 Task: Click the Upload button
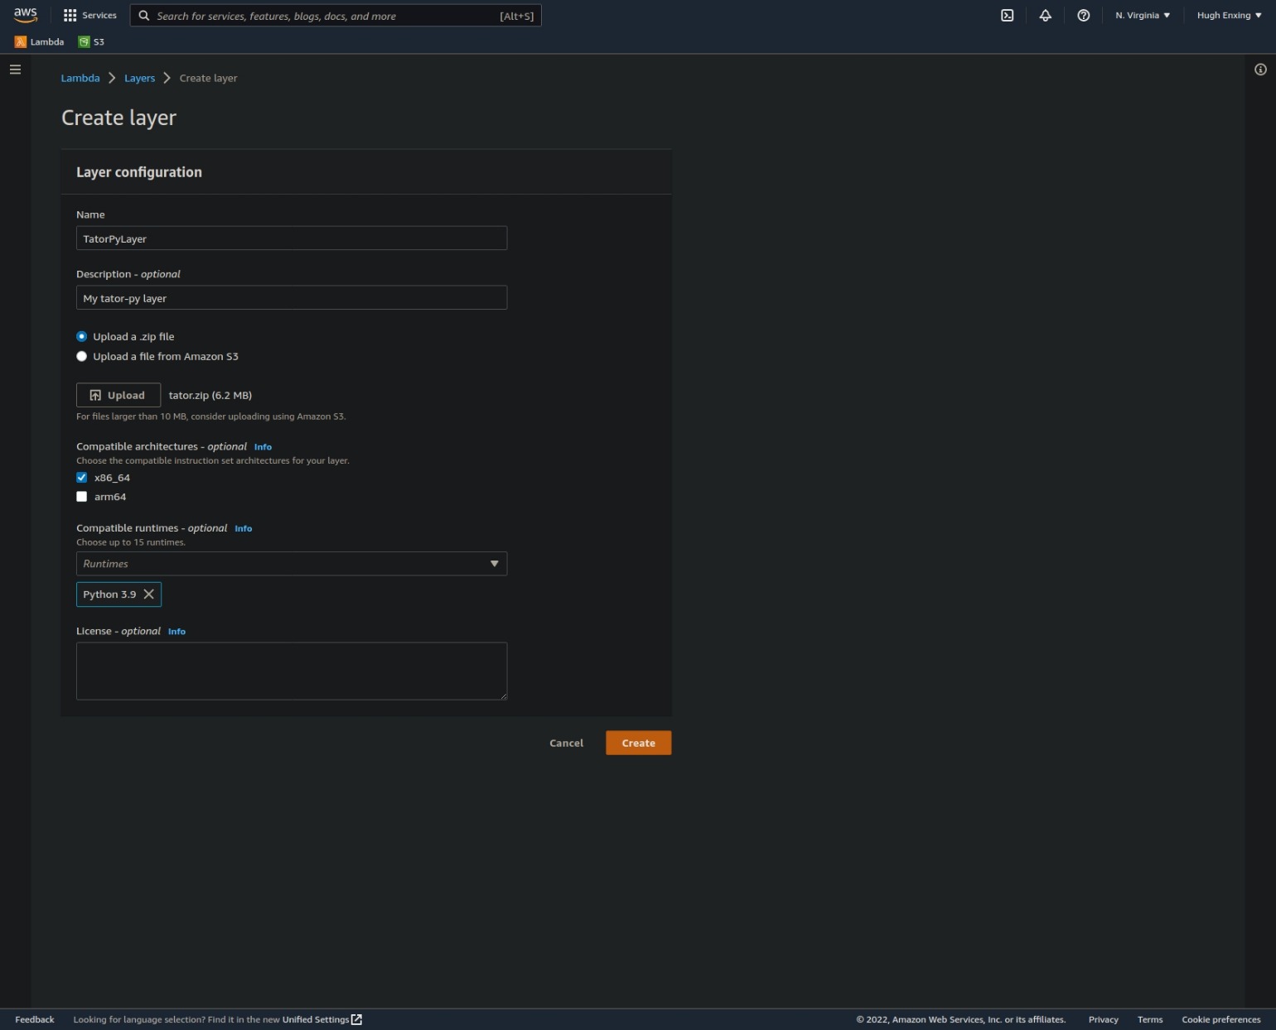click(x=118, y=395)
